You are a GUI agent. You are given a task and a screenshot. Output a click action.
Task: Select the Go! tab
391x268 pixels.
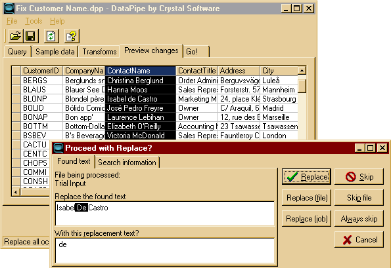(196, 52)
